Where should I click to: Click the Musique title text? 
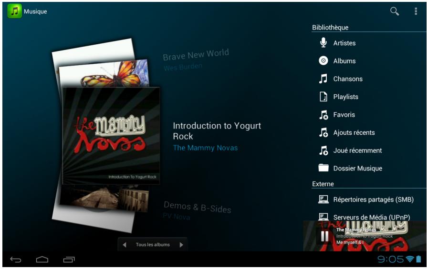click(x=35, y=11)
